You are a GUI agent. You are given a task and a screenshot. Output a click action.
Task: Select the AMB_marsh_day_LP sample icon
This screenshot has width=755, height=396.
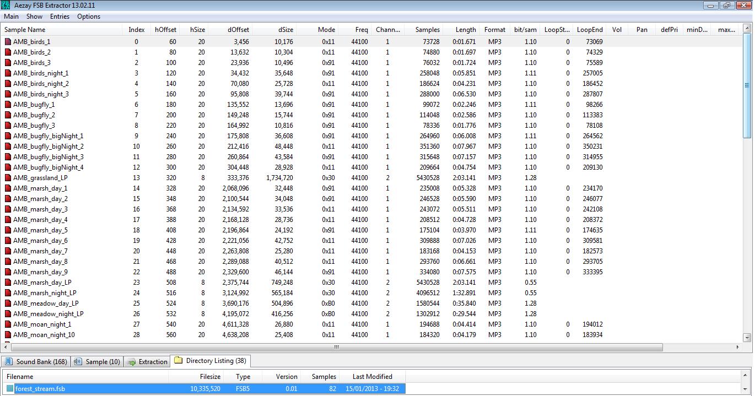[x=8, y=283]
